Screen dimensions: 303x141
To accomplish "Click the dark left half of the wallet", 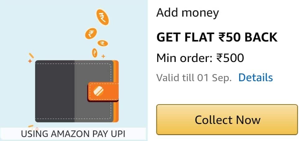I will [55, 91].
